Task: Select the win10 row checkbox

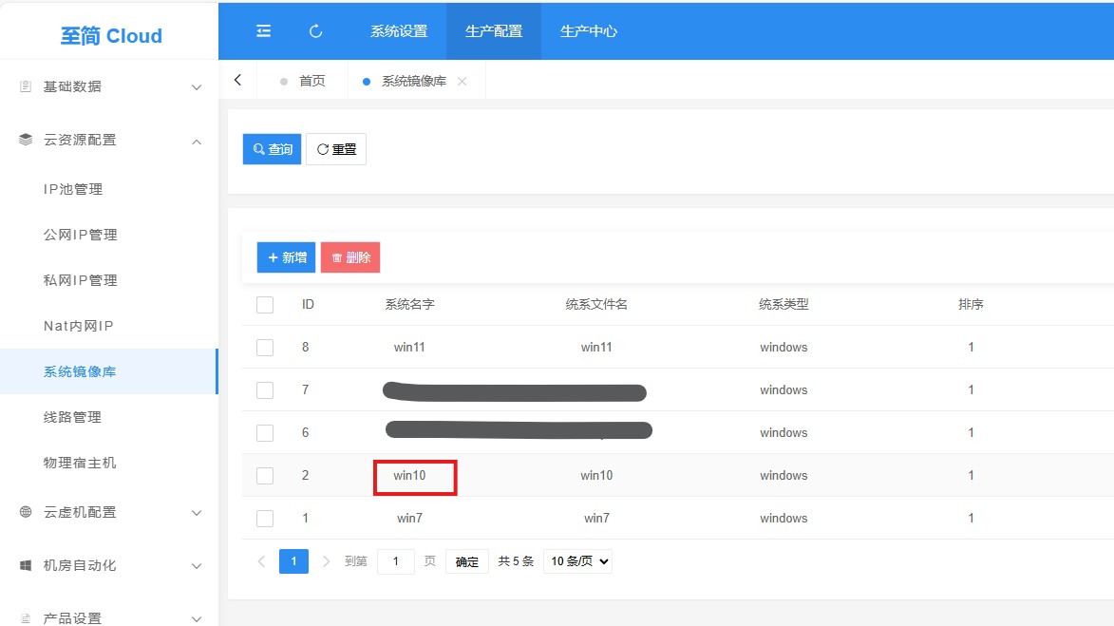Action: tap(264, 475)
